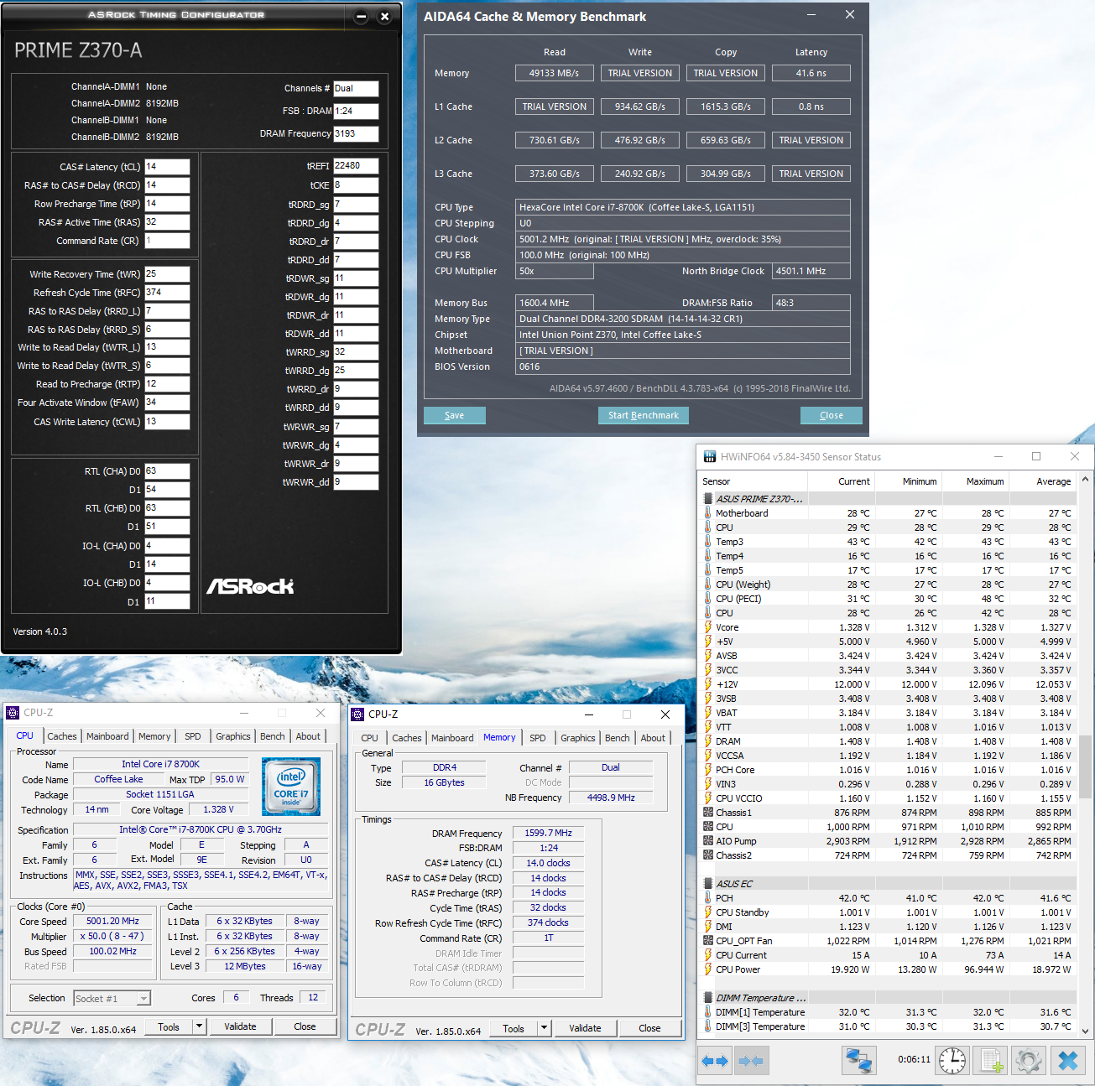Viewport: 1095px width, 1086px height.
Task: Click Close button in CPU-Z Memory window
Action: coord(649,1028)
